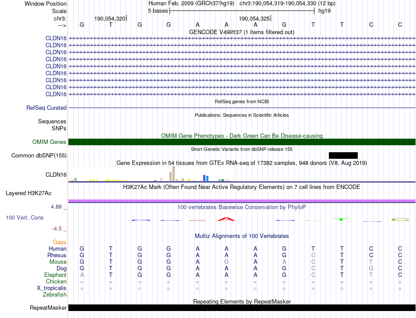Open OMIM Gene Phenotypes track title

[242, 136]
